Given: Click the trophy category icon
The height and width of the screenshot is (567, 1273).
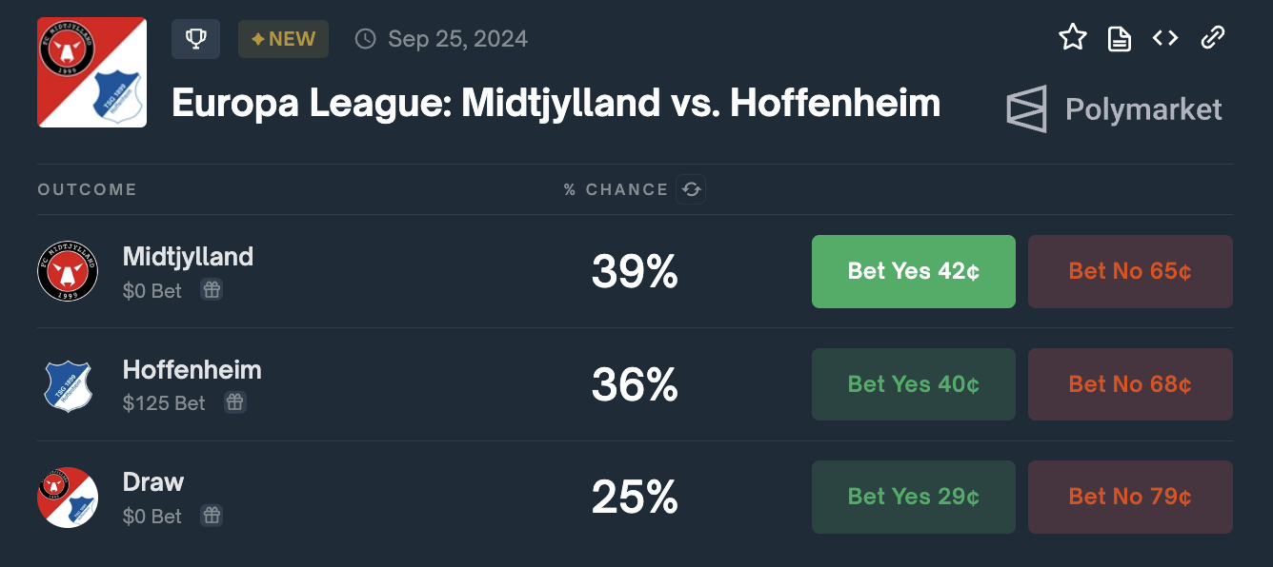Looking at the screenshot, I should pyautogui.click(x=195, y=39).
